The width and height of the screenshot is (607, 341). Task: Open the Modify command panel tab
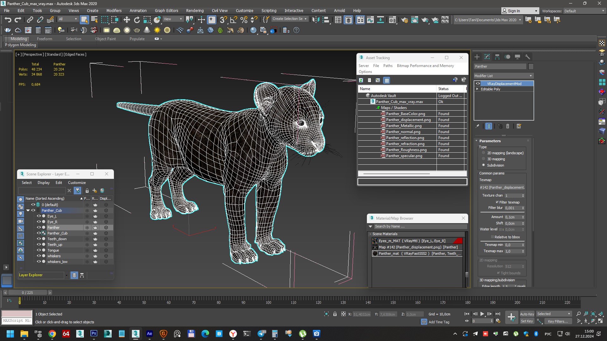pyautogui.click(x=487, y=57)
